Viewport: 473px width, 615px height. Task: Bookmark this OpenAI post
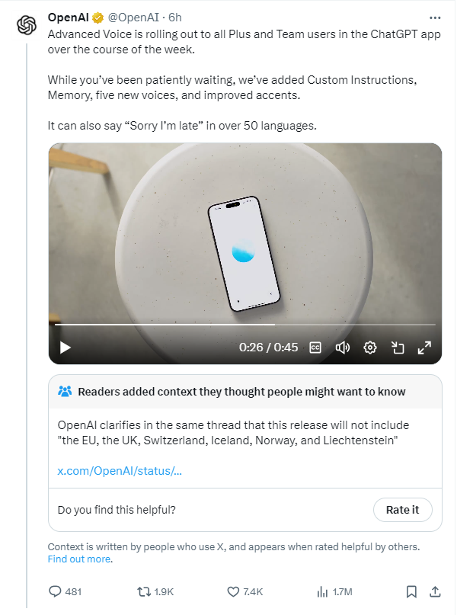click(411, 591)
